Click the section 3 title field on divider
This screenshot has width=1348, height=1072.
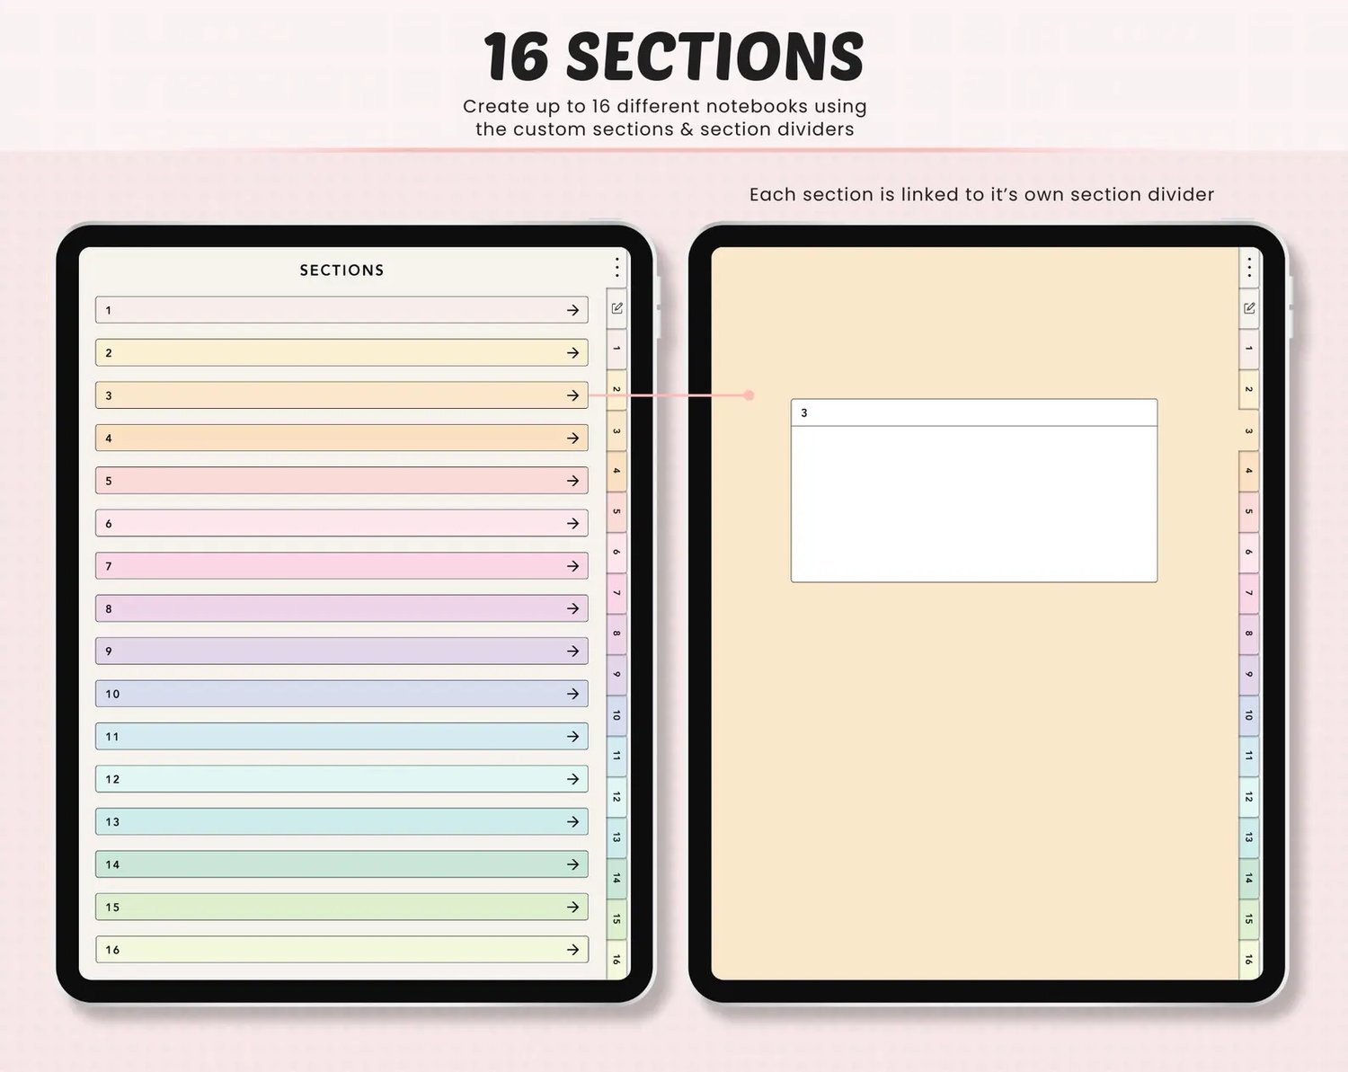(974, 413)
